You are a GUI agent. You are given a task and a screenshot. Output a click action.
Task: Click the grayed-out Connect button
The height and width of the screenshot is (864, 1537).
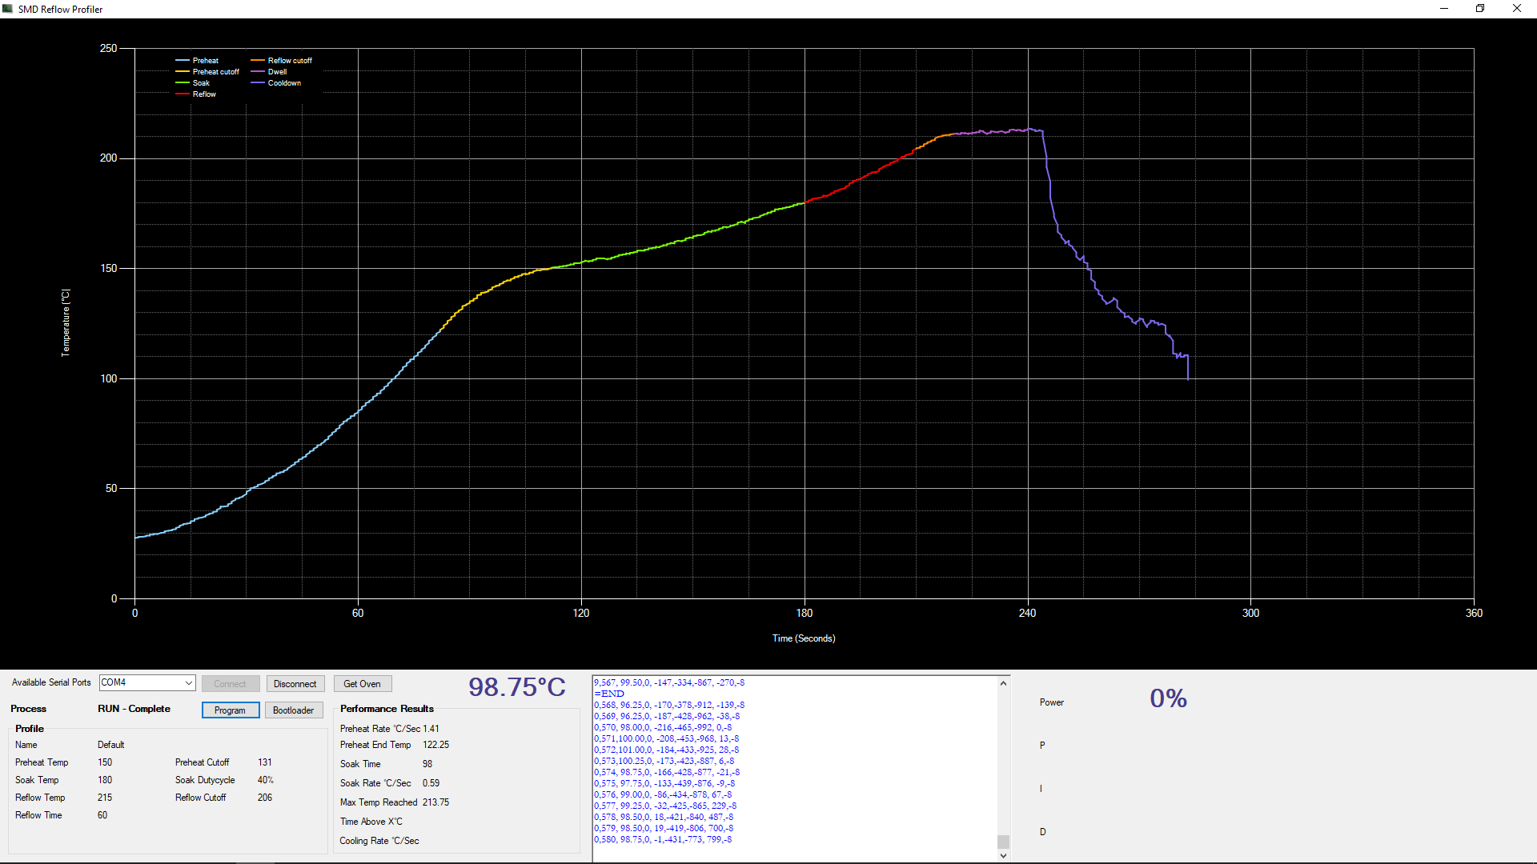click(x=230, y=684)
